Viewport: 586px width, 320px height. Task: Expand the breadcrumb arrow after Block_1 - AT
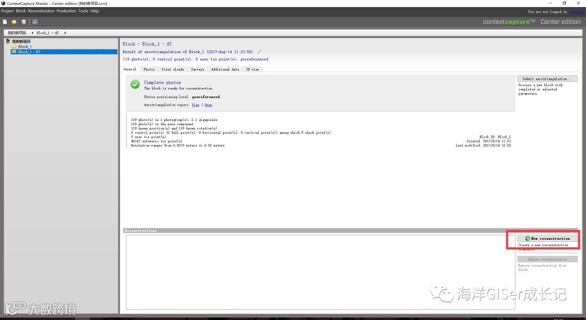pyautogui.click(x=65, y=33)
